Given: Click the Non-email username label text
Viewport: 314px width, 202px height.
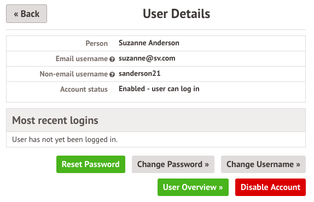Looking at the screenshot, I should click(x=73, y=74).
